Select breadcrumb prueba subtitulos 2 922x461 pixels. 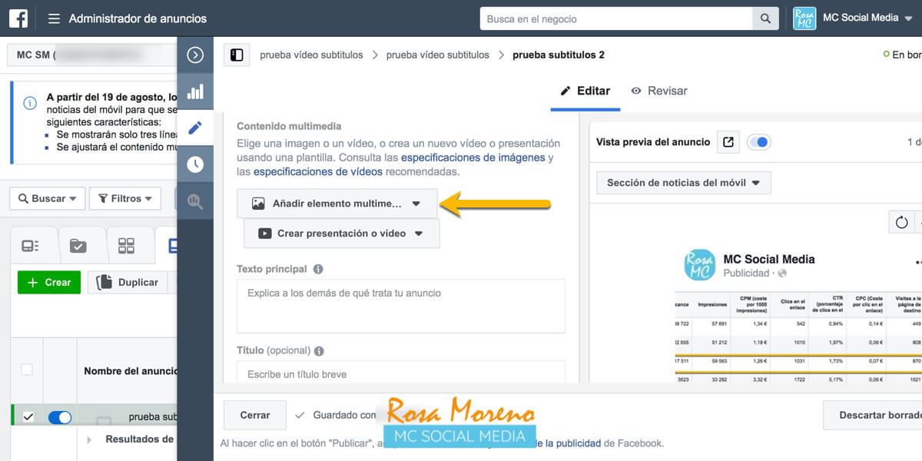point(559,55)
